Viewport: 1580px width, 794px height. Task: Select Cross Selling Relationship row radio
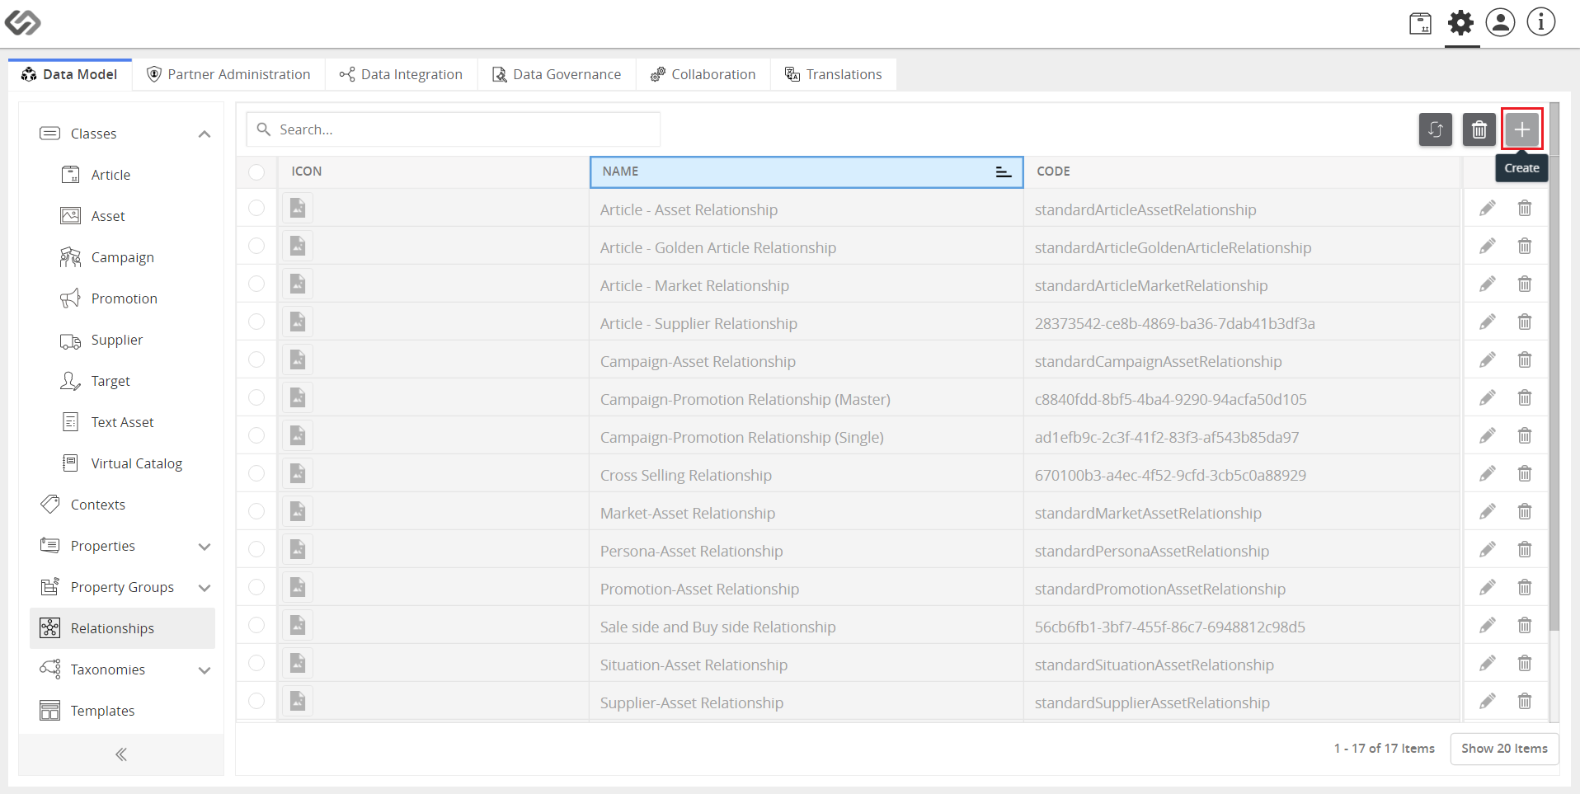(256, 473)
